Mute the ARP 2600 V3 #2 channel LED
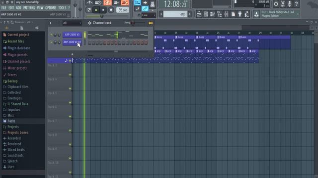This screenshot has width=318, height=178. pyautogui.click(x=51, y=42)
